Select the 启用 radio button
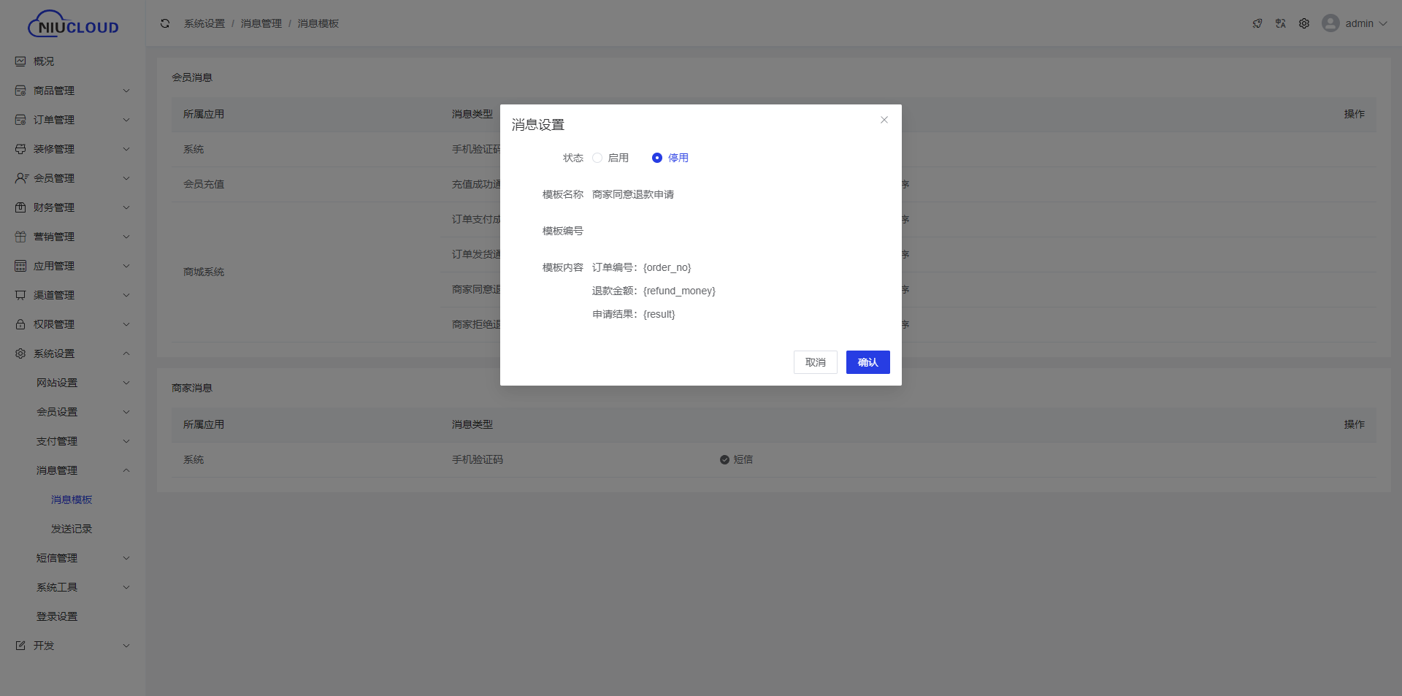The width and height of the screenshot is (1402, 696). (597, 158)
